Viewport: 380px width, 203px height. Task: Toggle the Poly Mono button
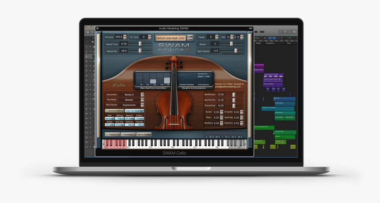coord(110,119)
